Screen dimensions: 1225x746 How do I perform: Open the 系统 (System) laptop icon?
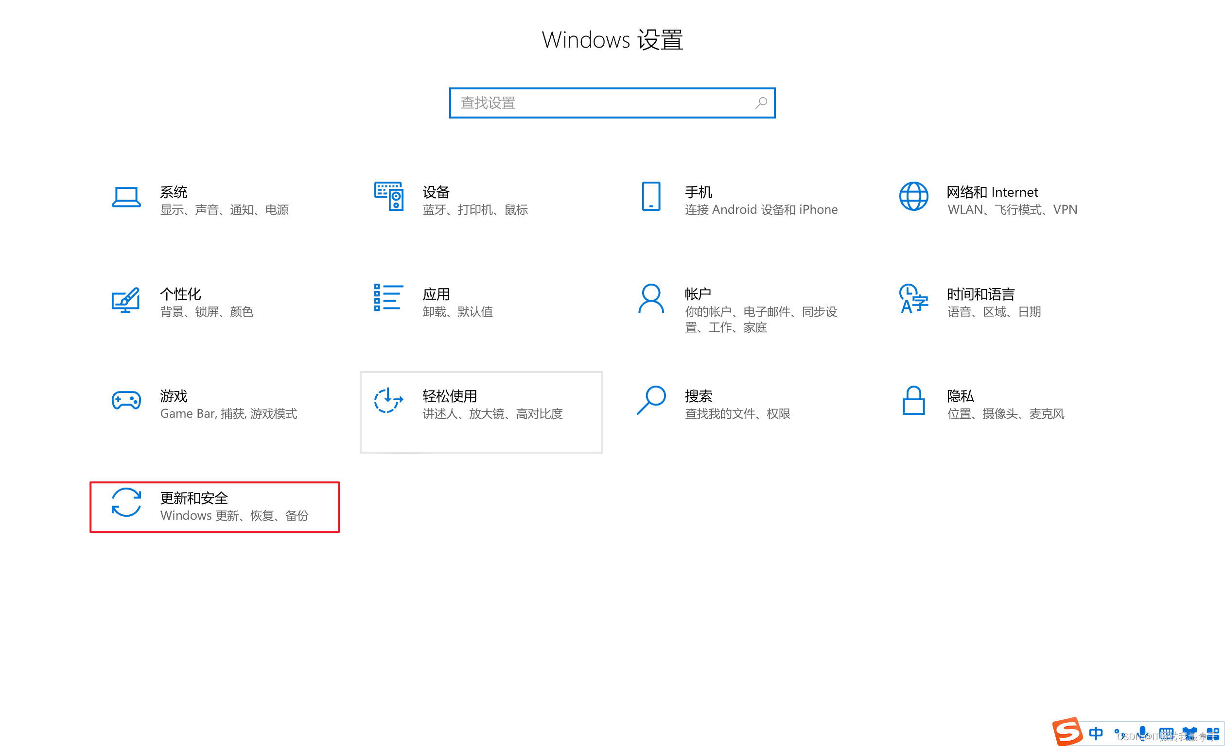pos(126,197)
